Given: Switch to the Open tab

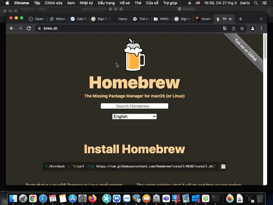Looking at the screenshot, I should [37, 19].
